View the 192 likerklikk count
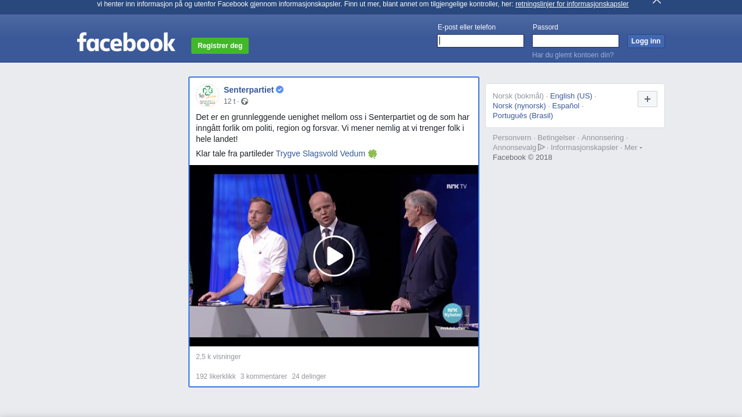742x417 pixels. 216,376
